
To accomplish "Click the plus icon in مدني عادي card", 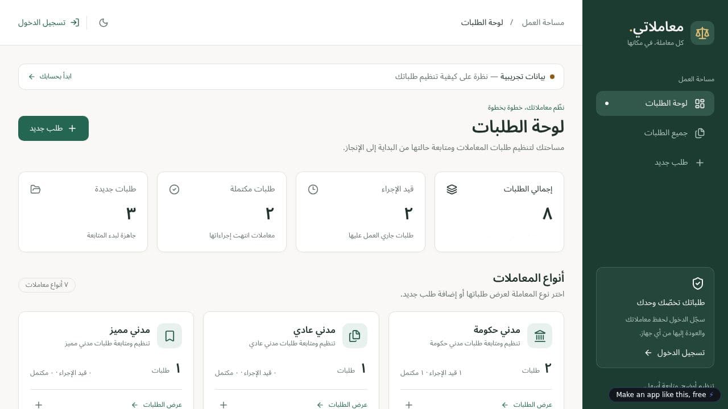I will click(x=224, y=405).
